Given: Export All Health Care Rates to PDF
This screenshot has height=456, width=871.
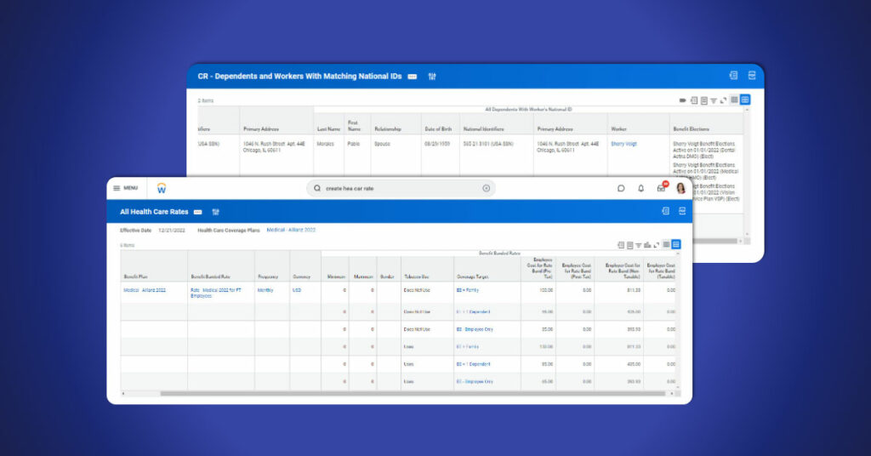Looking at the screenshot, I should click(x=682, y=211).
